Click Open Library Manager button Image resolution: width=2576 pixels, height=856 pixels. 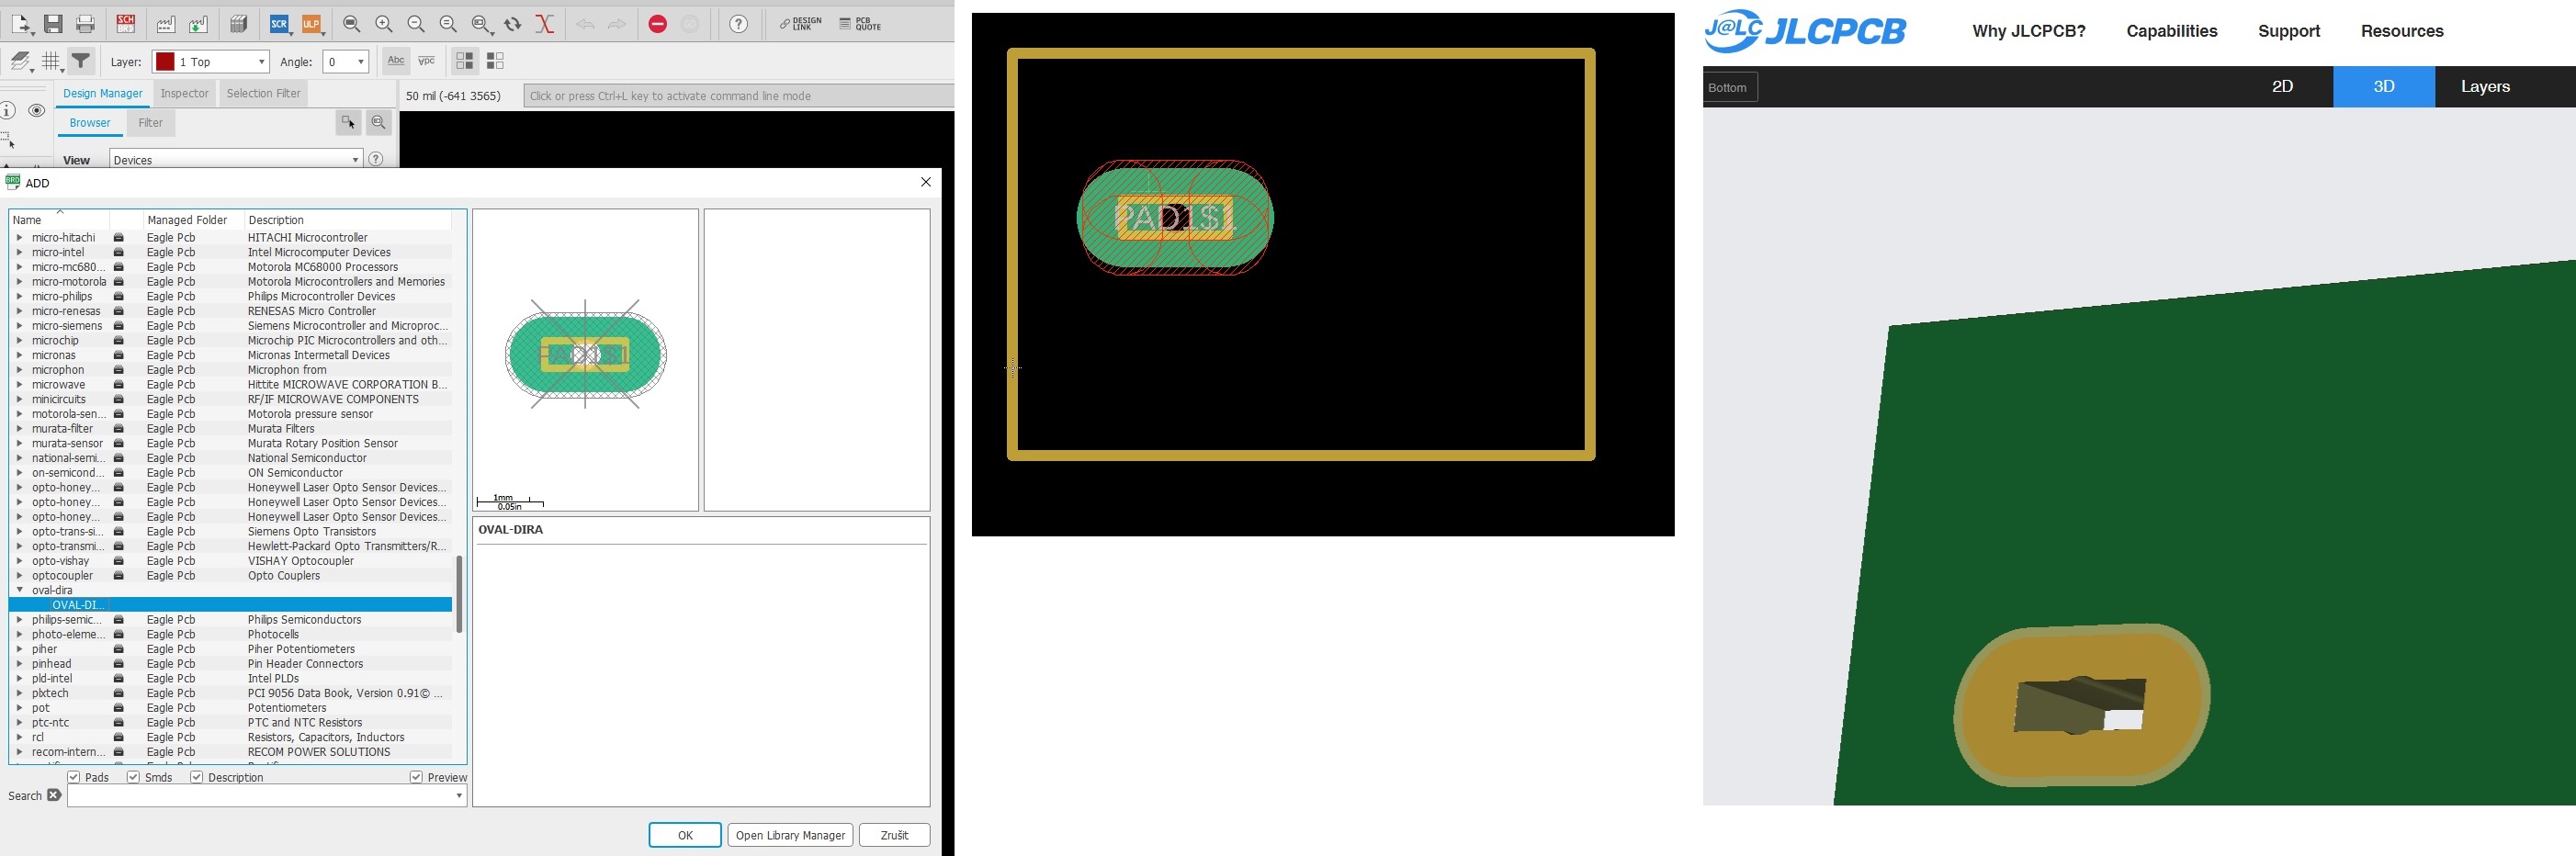click(x=790, y=835)
